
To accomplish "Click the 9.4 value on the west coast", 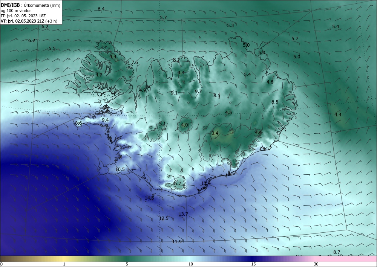I will [105, 120].
